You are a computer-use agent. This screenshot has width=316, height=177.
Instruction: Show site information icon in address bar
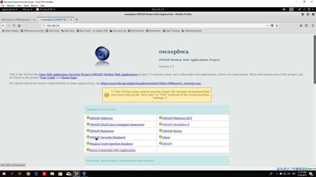[x=44, y=26]
